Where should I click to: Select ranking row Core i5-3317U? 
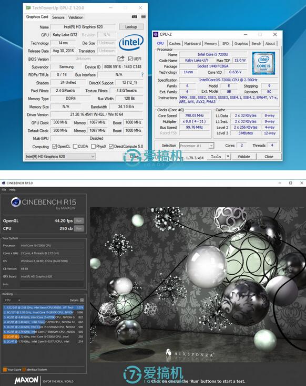(x=44, y=342)
